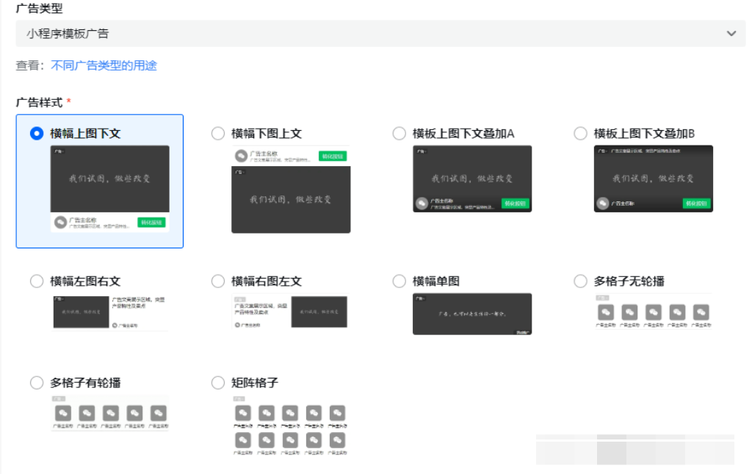
Task: Pick the 横幅左图右文 radio option
Action: coord(37,281)
